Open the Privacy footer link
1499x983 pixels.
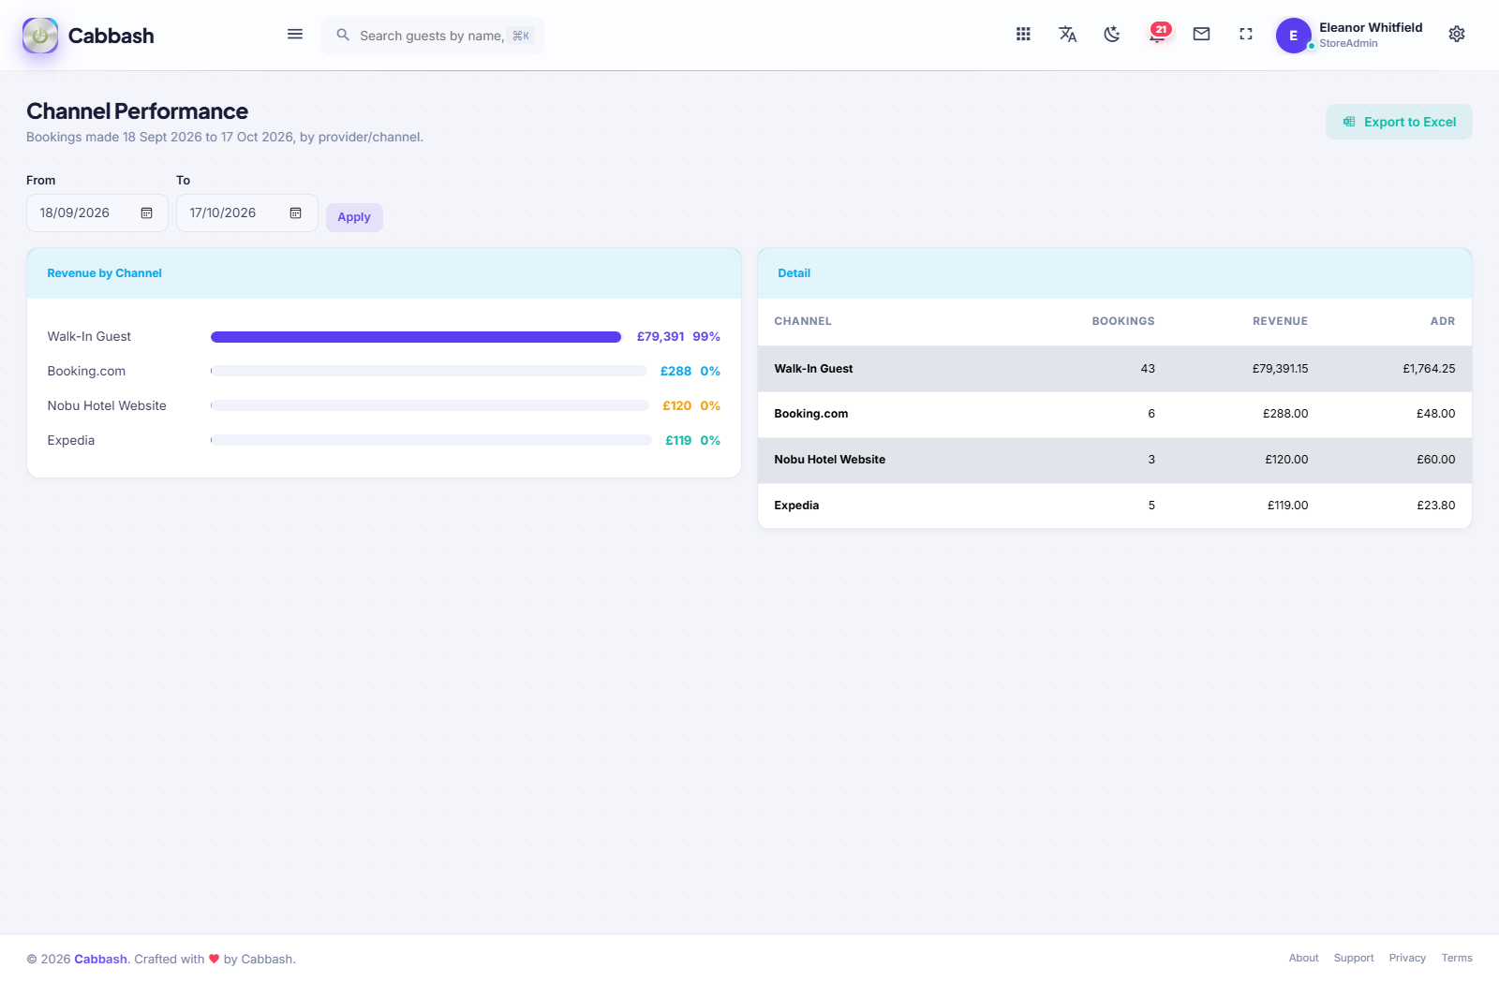pos(1407,959)
